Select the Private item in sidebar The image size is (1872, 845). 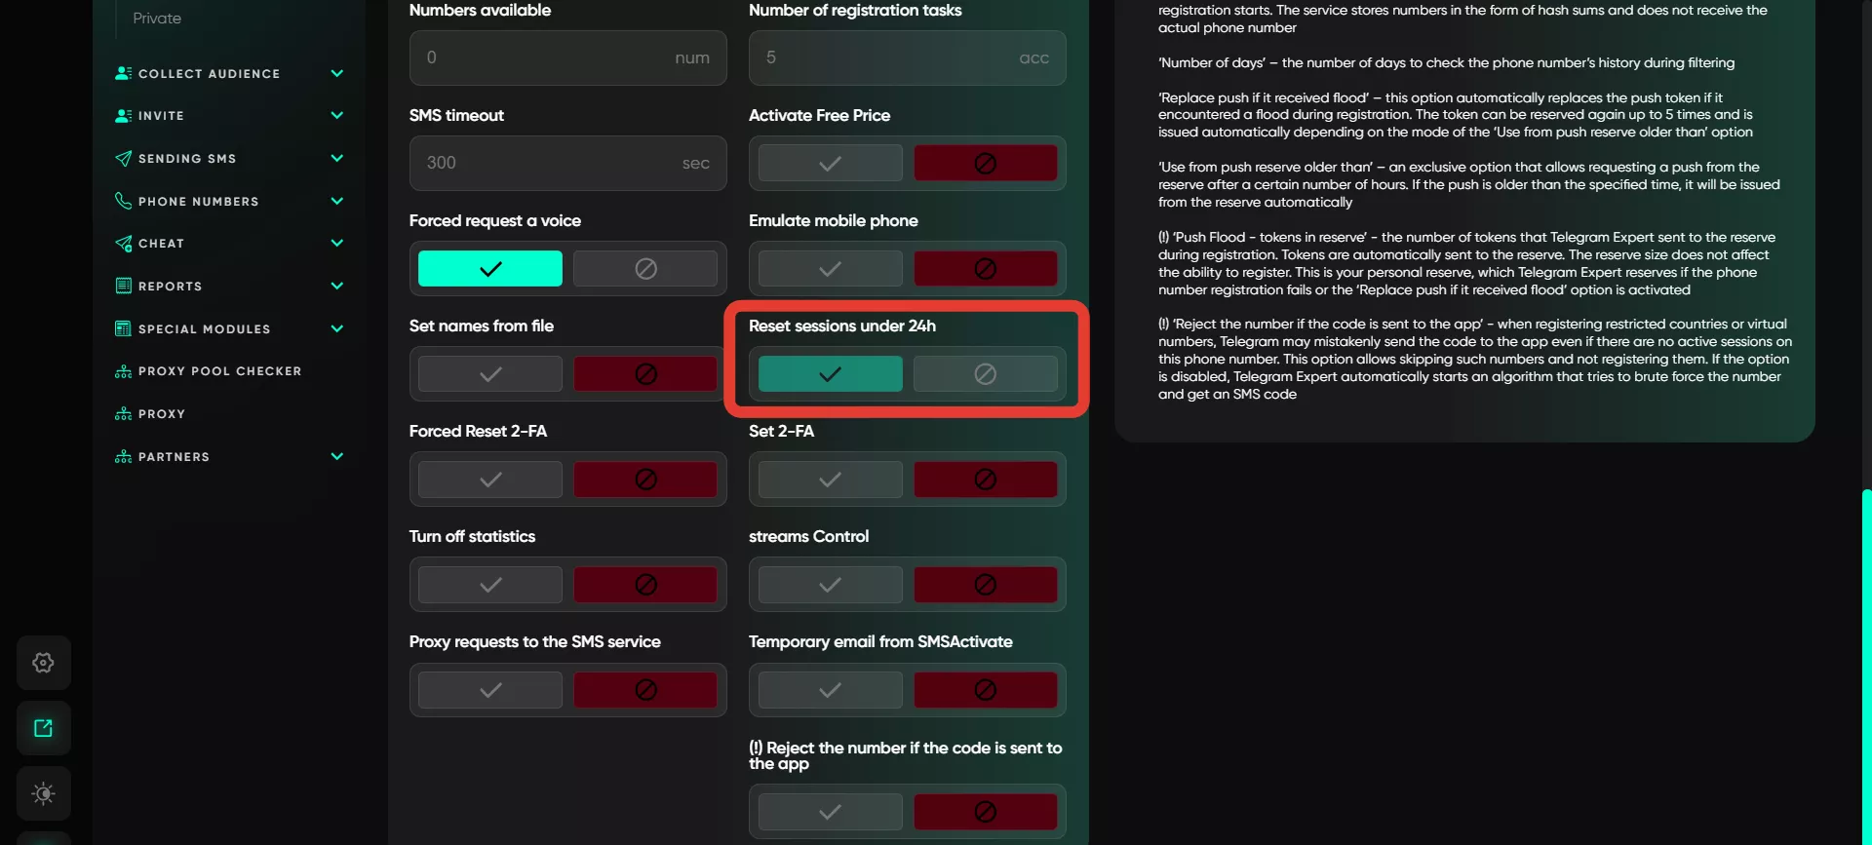click(x=157, y=19)
